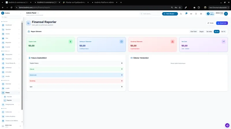231x129 pixels.
Task: Expand the Stok submenu chevron
Action: pos(19,38)
